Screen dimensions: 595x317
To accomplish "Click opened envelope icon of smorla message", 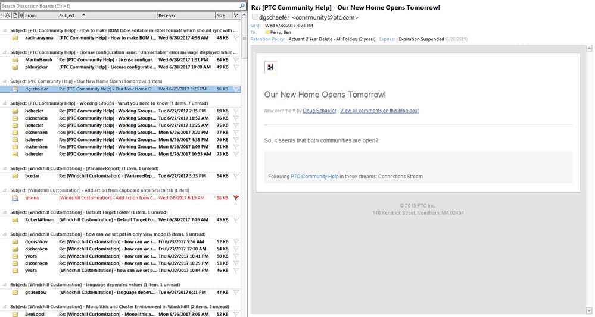I will pos(15,197).
